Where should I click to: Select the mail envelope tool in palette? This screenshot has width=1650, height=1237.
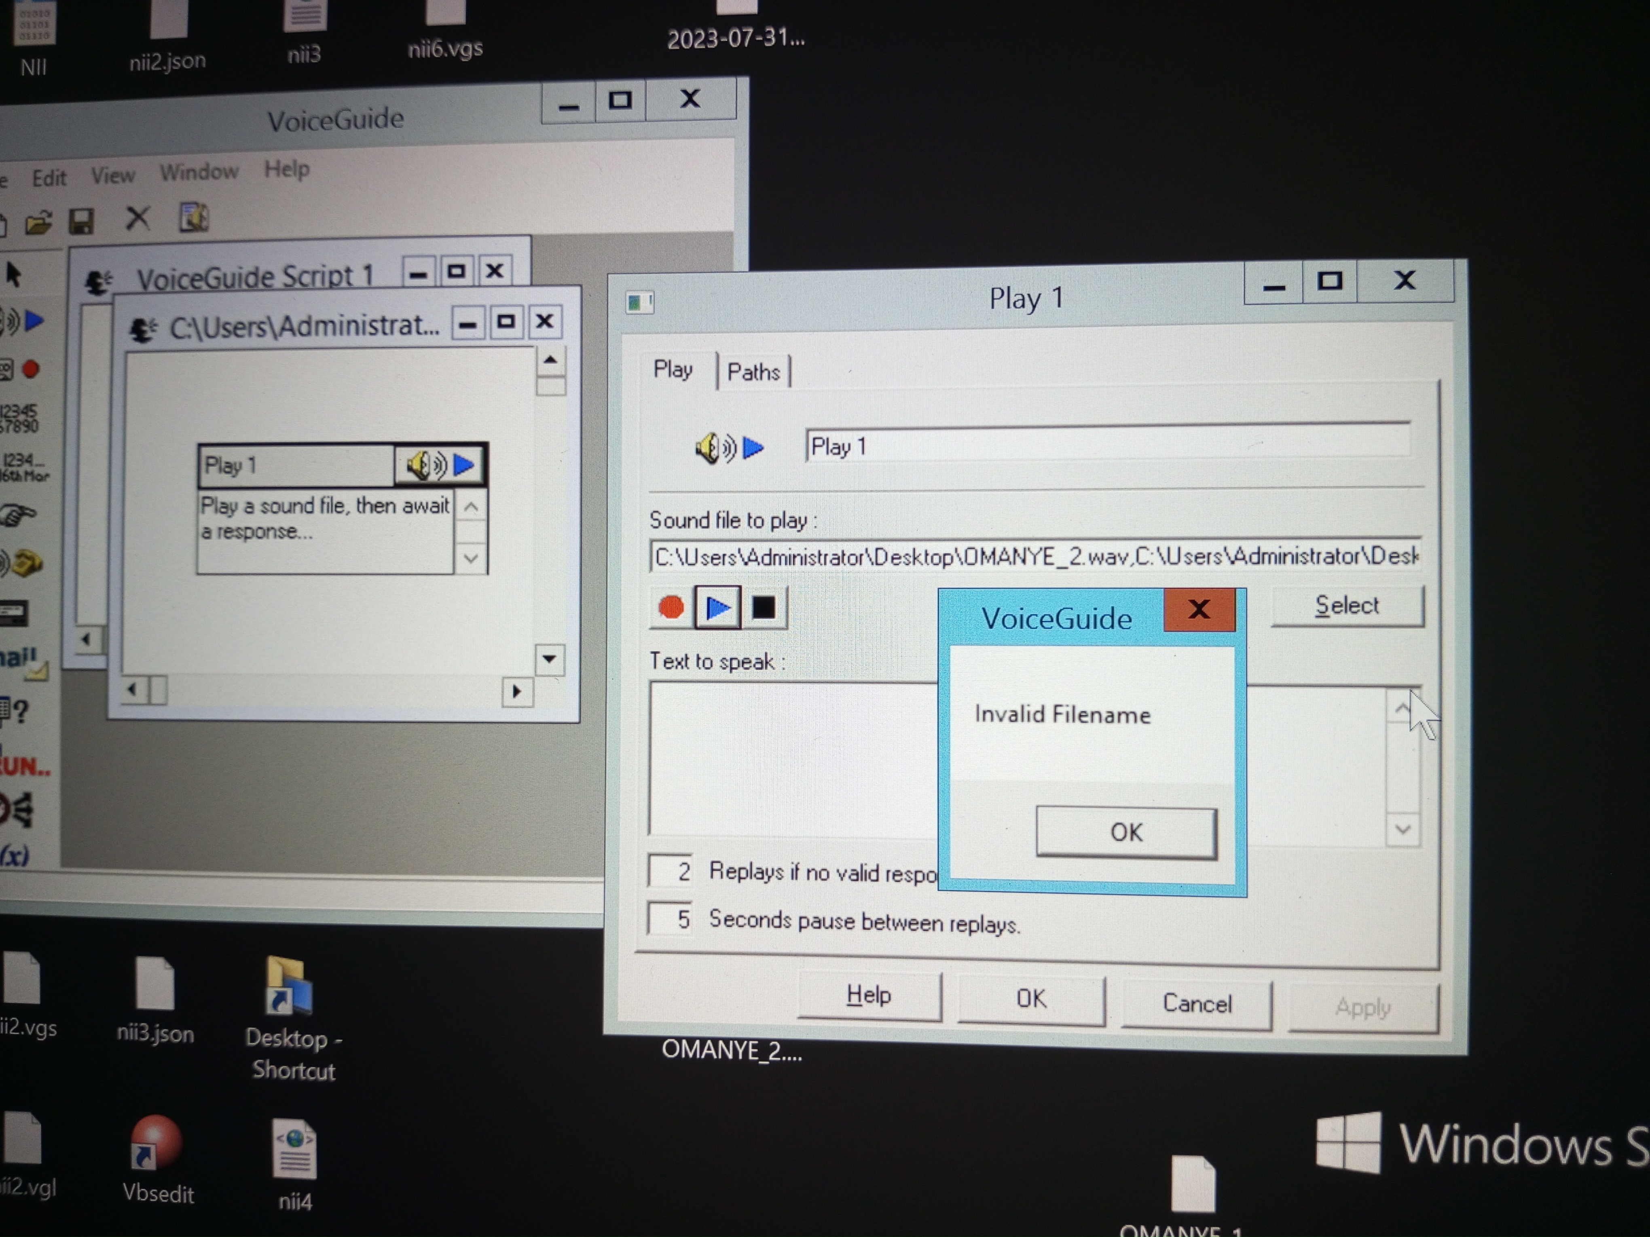[24, 663]
